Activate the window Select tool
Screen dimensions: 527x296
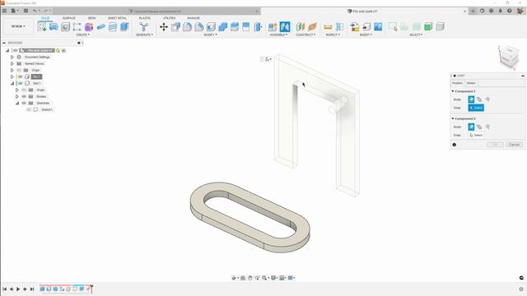click(x=393, y=27)
